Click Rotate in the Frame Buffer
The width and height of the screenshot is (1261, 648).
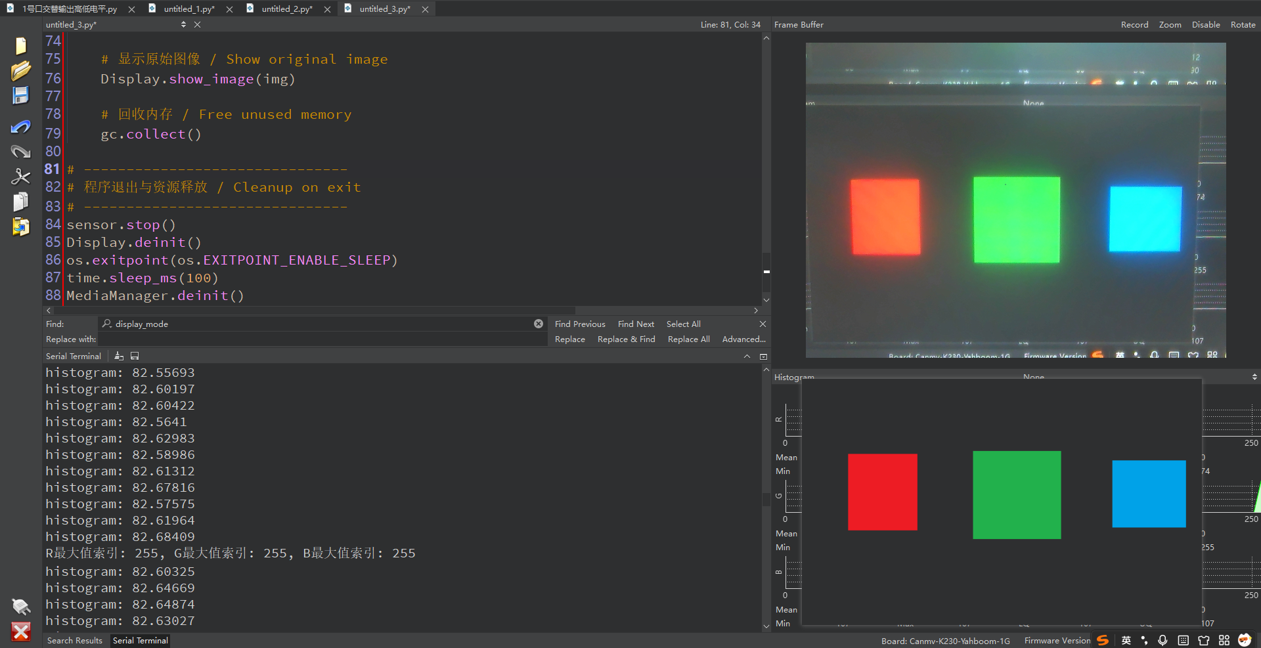pyautogui.click(x=1243, y=24)
